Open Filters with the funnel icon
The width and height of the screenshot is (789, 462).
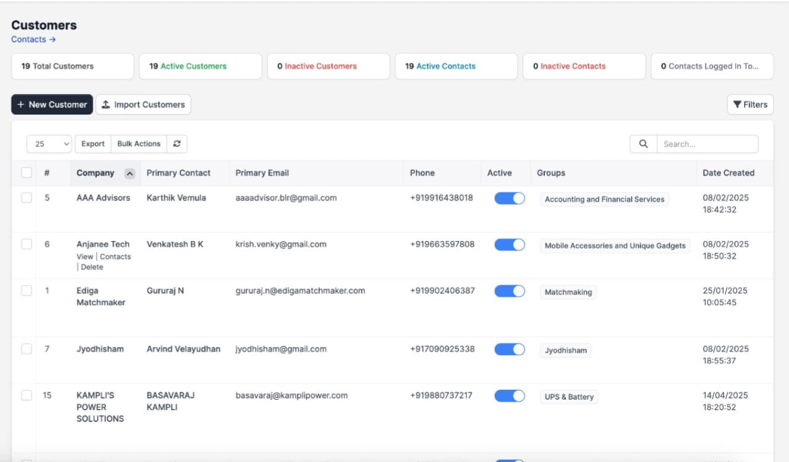point(737,105)
